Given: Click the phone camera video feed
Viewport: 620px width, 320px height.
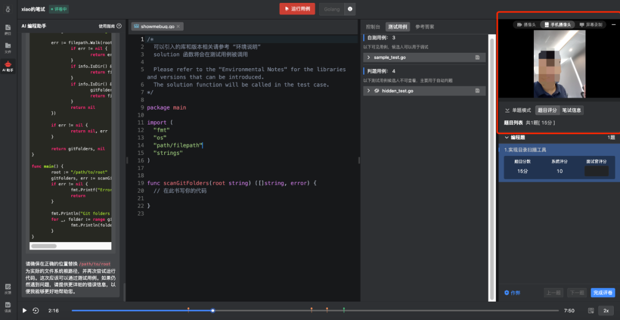Looking at the screenshot, I should pyautogui.click(x=560, y=64).
